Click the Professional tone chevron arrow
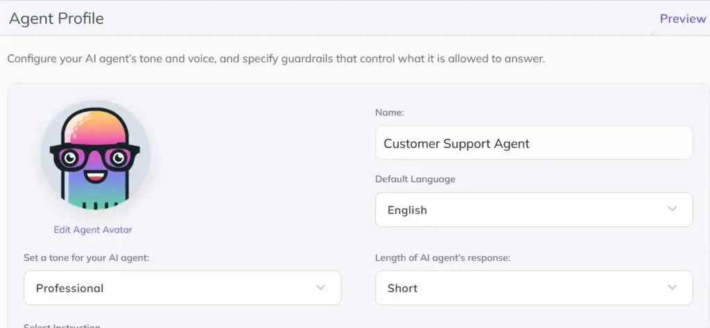710x328 pixels. tap(320, 287)
